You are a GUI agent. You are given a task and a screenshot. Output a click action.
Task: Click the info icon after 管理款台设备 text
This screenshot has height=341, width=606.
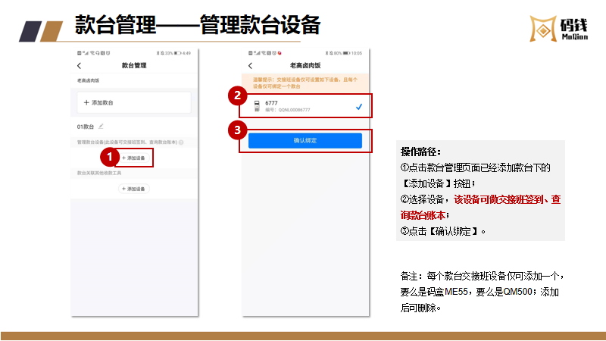[181, 142]
